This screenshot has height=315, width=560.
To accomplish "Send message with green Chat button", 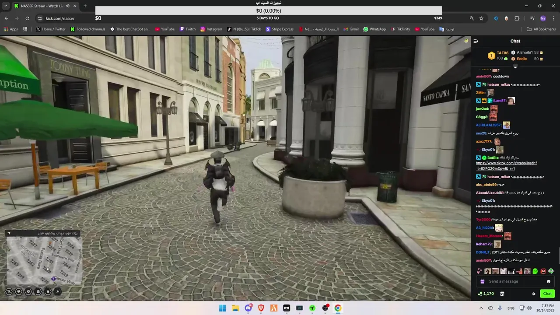I will point(547,294).
